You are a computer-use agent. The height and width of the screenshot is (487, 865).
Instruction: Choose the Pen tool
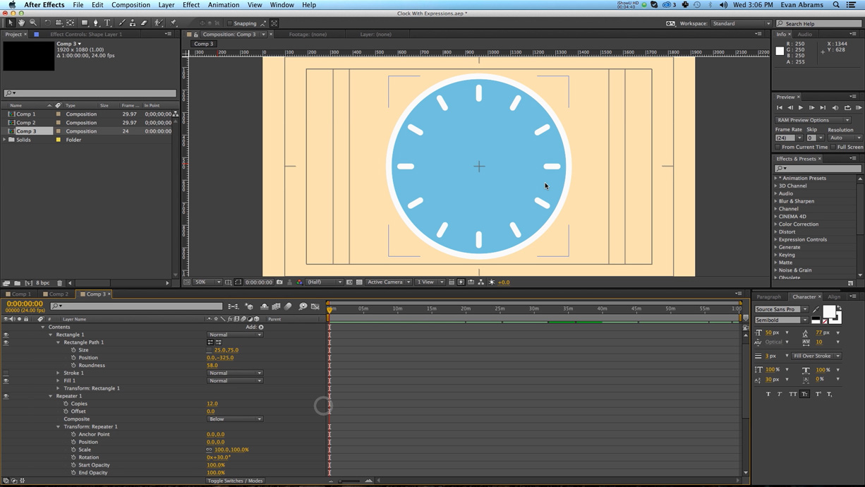coord(95,22)
